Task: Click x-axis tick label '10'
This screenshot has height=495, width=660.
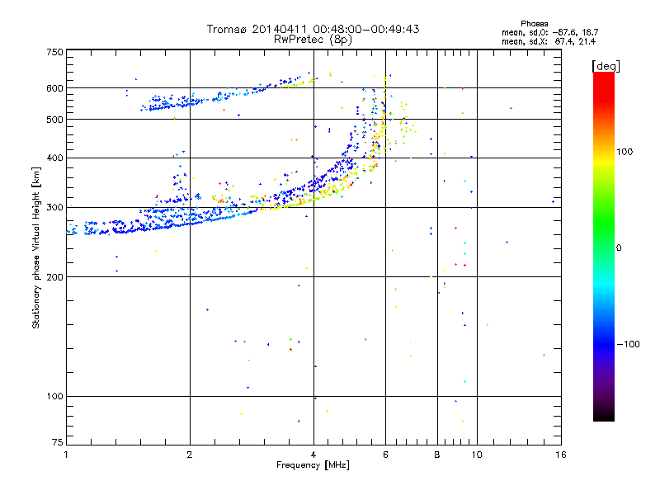Action: [x=477, y=455]
